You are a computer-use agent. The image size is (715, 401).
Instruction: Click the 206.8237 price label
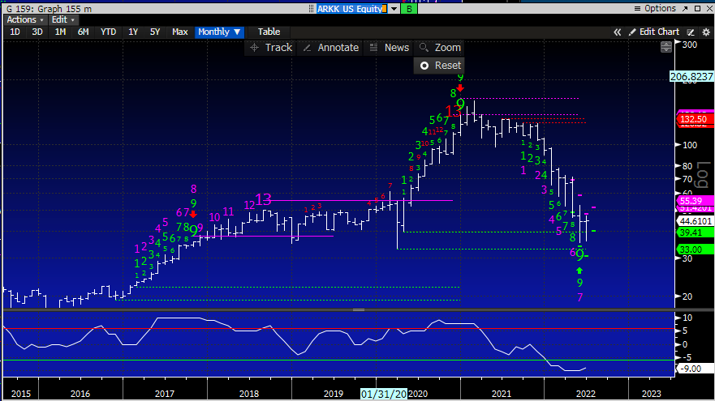coord(691,76)
